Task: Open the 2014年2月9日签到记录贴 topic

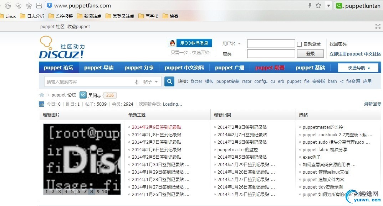Action: click(157, 127)
